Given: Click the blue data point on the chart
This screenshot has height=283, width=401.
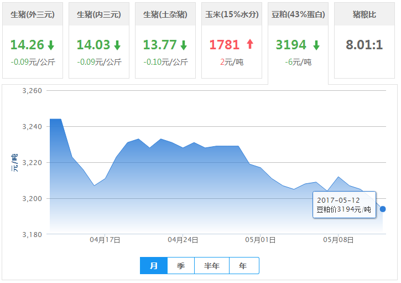Looking at the screenshot, I should pyautogui.click(x=383, y=209).
